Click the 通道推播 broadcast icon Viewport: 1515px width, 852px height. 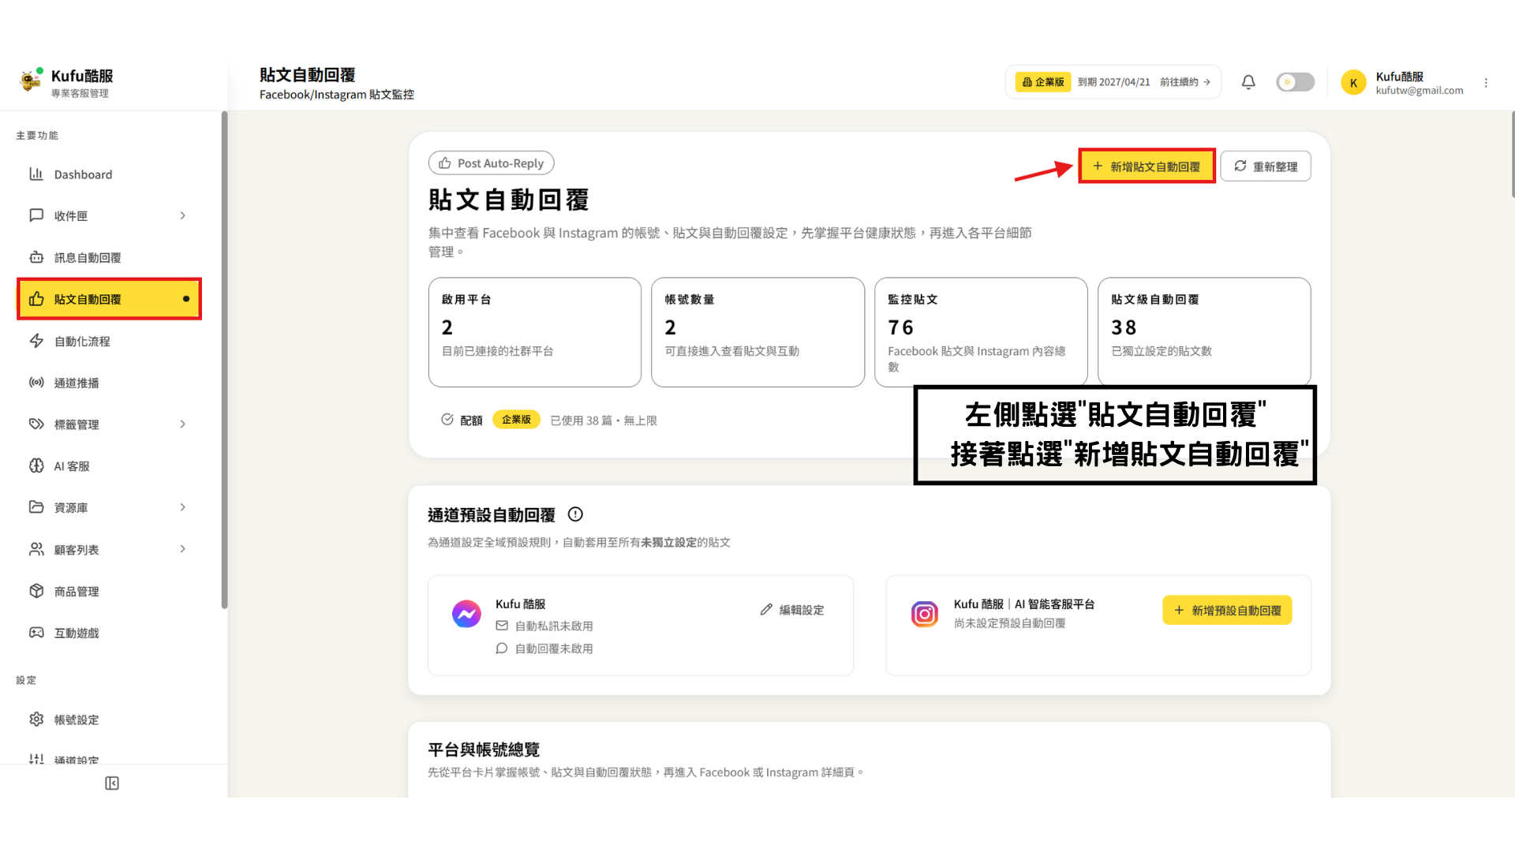pos(36,383)
